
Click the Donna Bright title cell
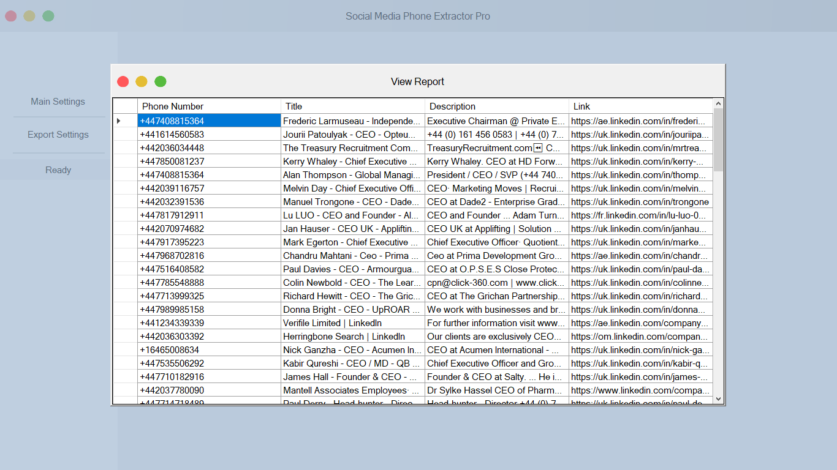pos(353,310)
